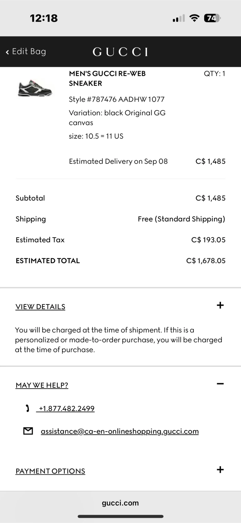Open the Gucci logo home link
Image resolution: width=241 pixels, height=523 pixels.
(120, 52)
